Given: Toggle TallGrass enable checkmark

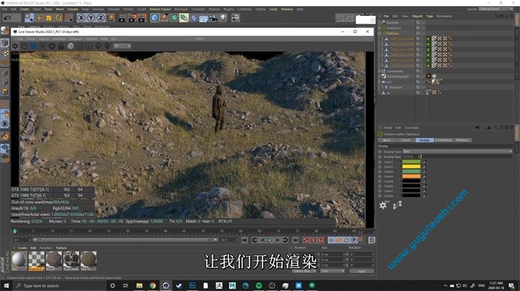Looking at the screenshot, I should (424, 33).
